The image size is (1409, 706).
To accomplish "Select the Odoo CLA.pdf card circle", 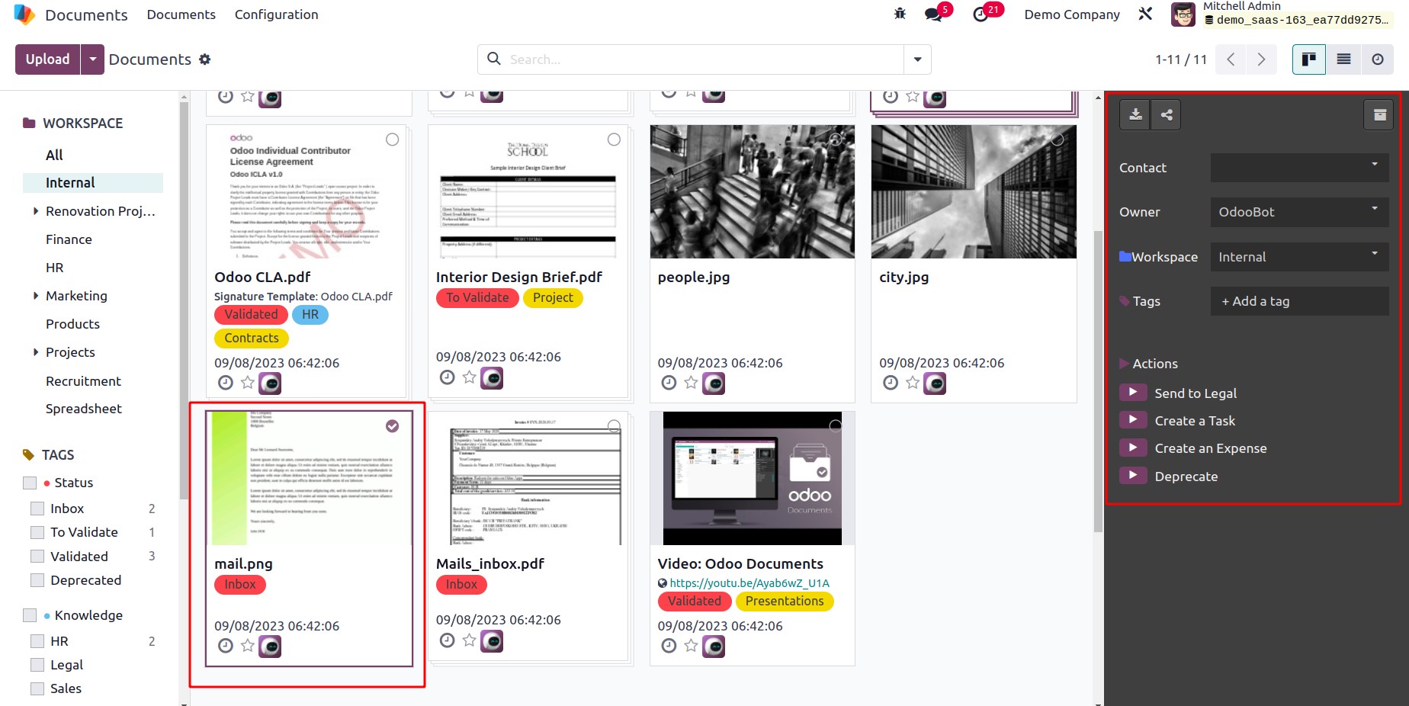I will (392, 140).
